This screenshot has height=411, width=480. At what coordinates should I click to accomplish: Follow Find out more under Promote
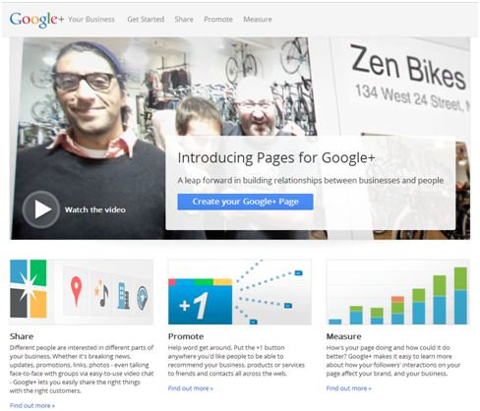(191, 388)
